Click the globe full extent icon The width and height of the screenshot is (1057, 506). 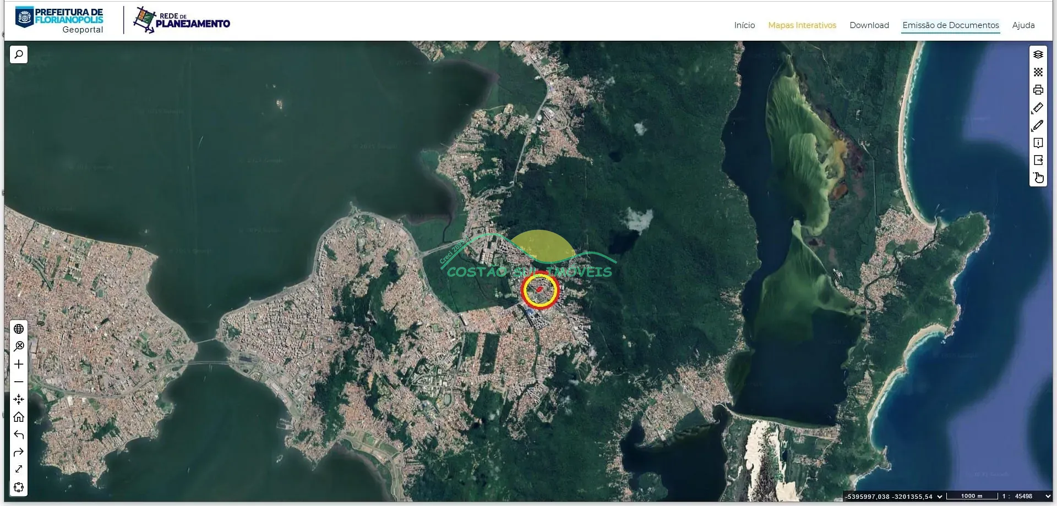(19, 329)
